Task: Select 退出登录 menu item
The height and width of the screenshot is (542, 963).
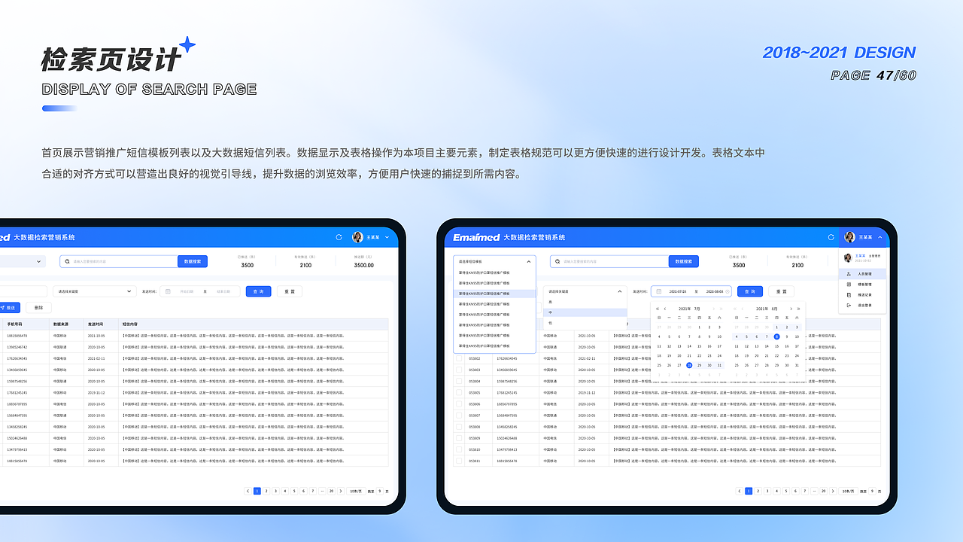Action: 862,306
